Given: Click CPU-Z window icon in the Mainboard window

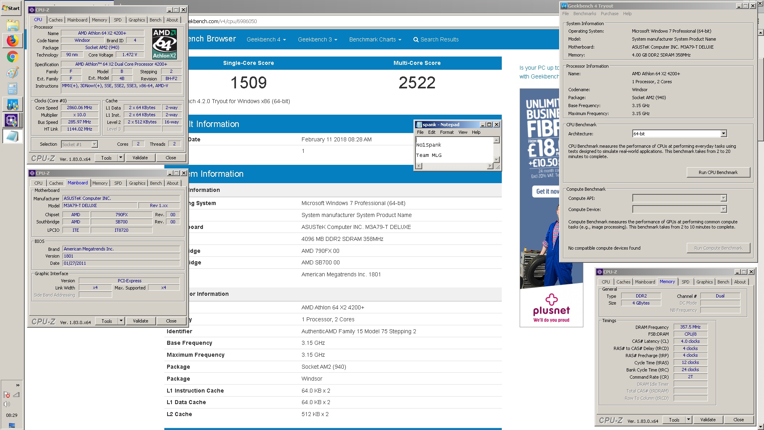Looking at the screenshot, I should click(x=32, y=173).
